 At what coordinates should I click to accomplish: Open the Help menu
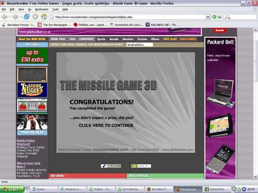pyautogui.click(x=65, y=9)
